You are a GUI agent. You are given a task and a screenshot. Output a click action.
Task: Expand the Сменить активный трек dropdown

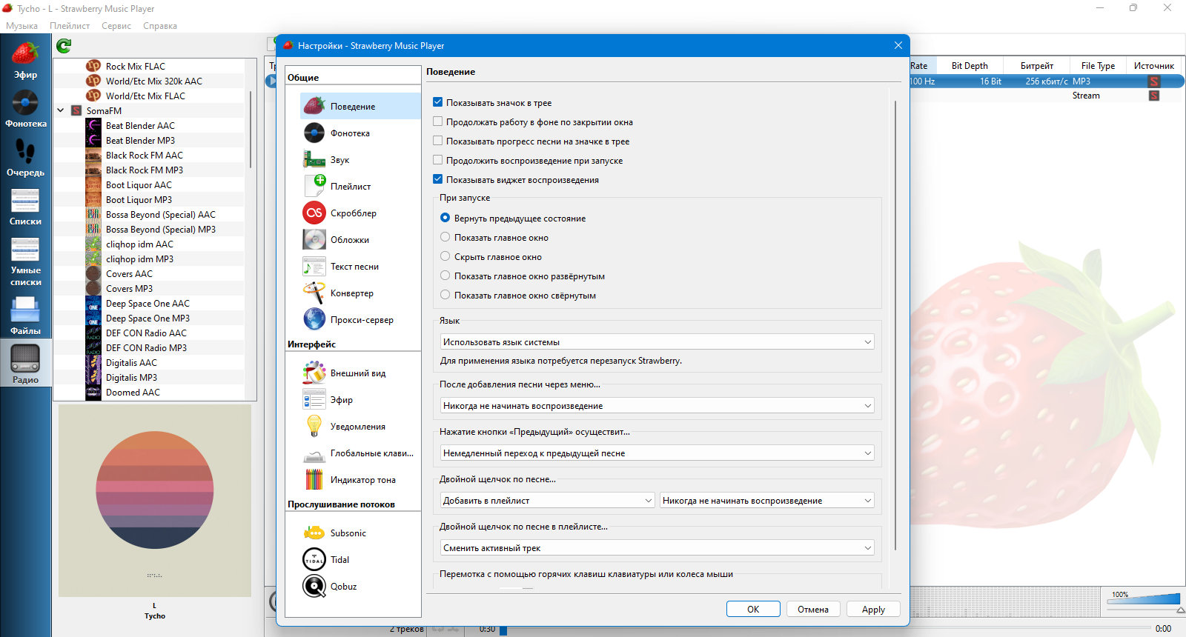click(657, 547)
